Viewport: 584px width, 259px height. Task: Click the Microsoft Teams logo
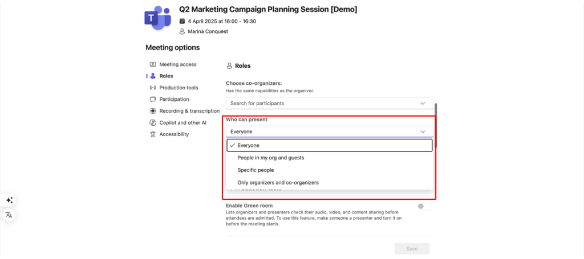pos(157,18)
